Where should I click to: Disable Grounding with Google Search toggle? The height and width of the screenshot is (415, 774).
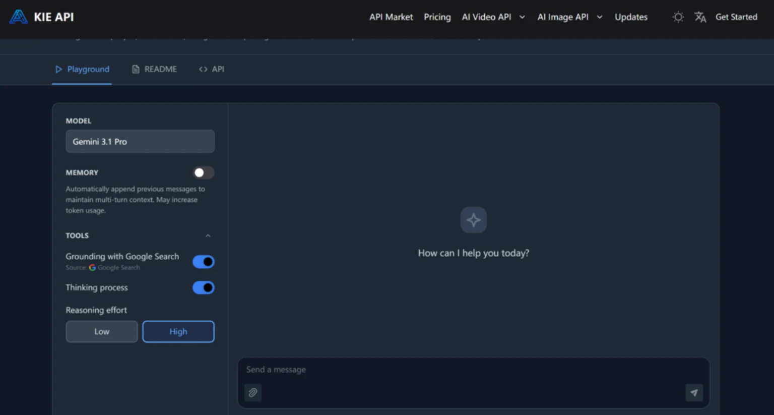pyautogui.click(x=204, y=262)
